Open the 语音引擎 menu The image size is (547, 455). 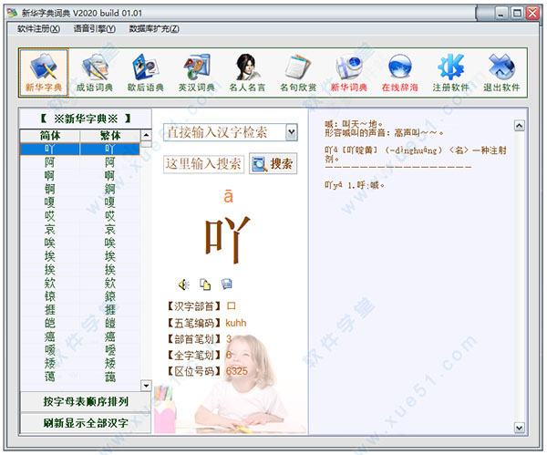(x=94, y=28)
